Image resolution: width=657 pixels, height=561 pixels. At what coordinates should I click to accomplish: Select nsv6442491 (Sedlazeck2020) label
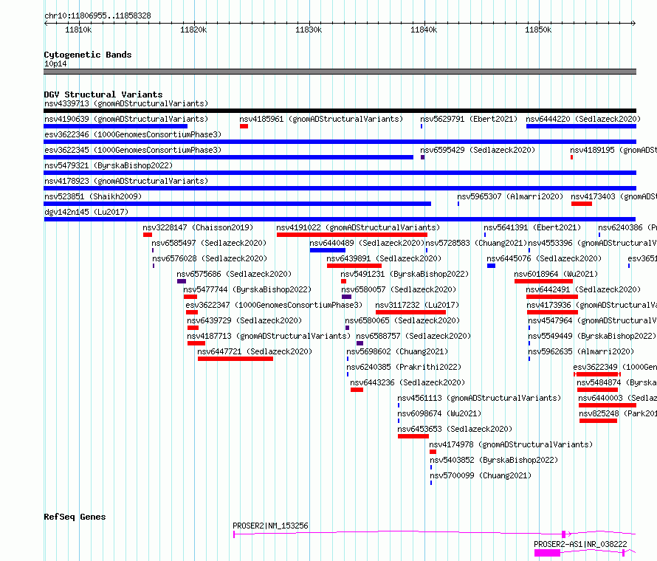[x=583, y=289]
